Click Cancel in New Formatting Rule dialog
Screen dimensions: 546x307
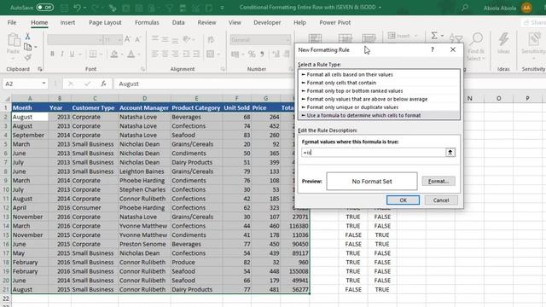point(441,200)
